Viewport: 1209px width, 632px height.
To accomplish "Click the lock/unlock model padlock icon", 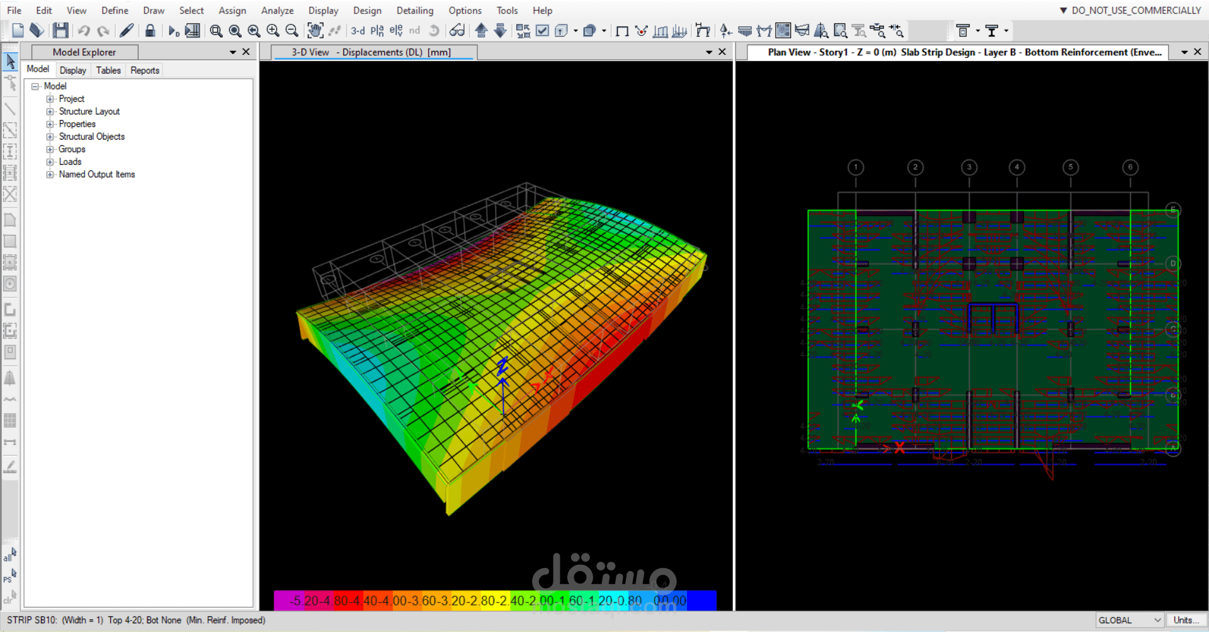I will click(150, 30).
